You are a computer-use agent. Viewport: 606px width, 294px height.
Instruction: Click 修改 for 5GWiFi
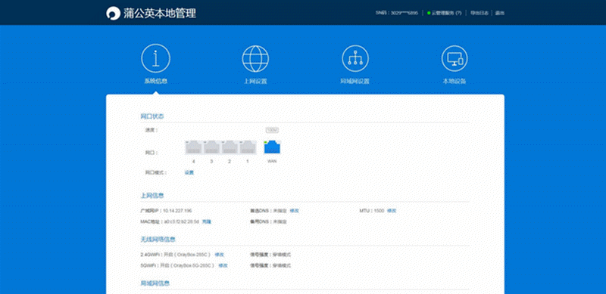coord(223,265)
